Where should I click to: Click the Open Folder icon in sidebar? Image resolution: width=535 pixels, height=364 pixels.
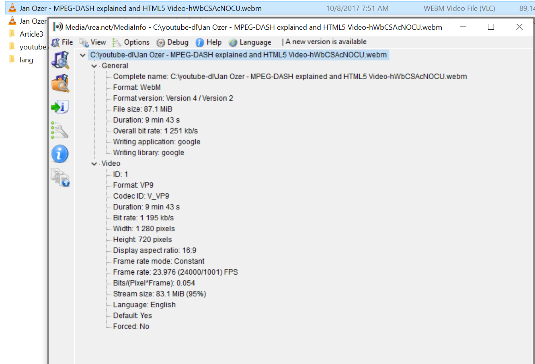pos(60,84)
